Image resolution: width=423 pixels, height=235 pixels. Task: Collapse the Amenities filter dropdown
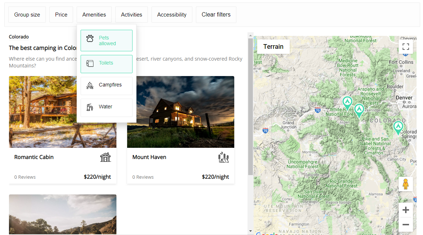94,15
